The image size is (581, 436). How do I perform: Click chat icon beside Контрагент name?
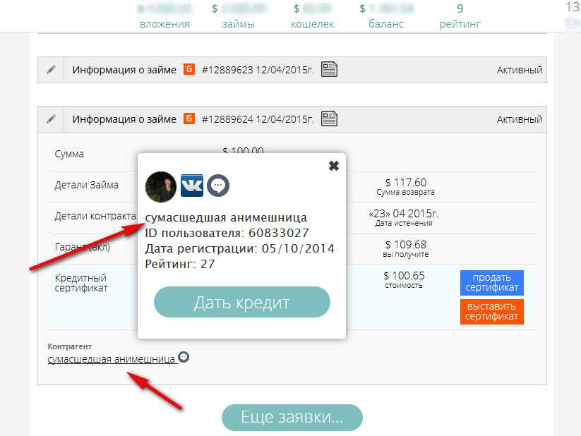click(184, 357)
